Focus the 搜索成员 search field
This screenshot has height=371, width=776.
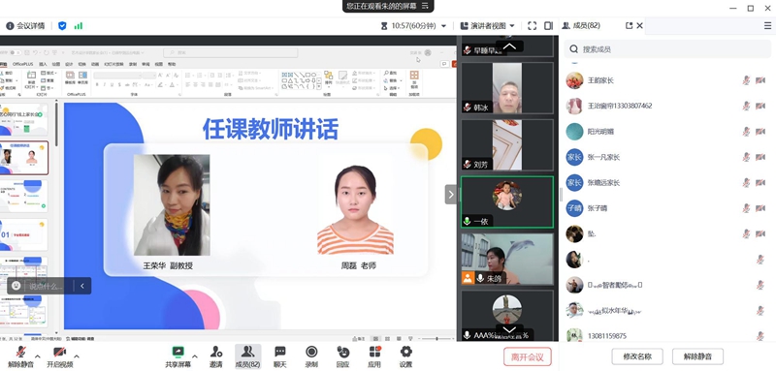pyautogui.click(x=667, y=48)
